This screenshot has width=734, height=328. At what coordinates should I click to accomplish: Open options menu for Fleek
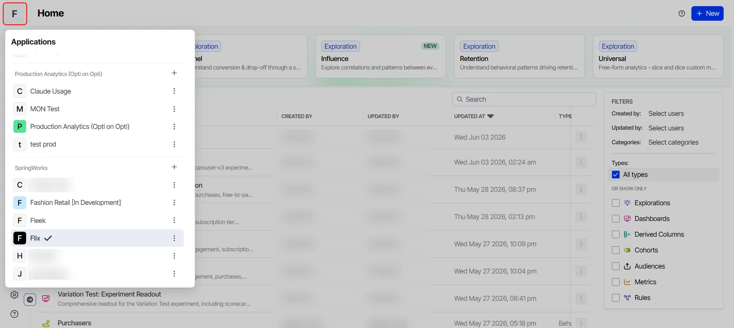click(174, 220)
